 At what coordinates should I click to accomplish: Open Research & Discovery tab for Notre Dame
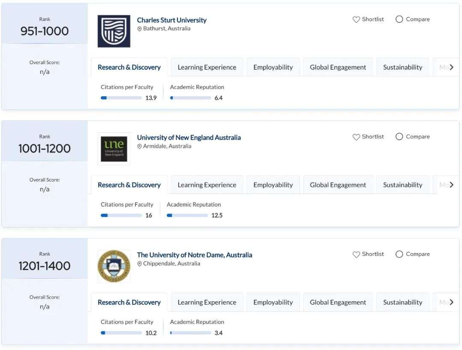129,302
